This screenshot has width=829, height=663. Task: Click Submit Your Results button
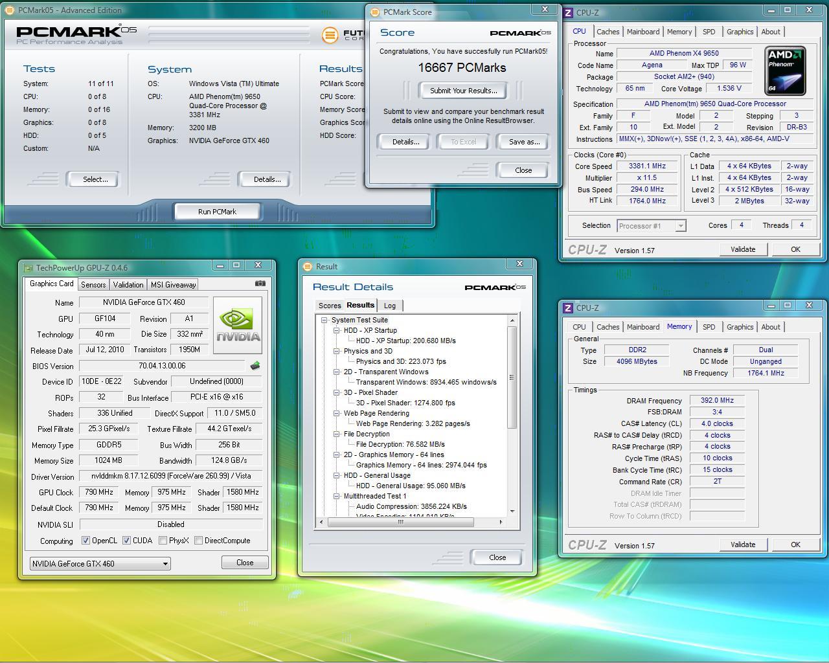coord(463,91)
